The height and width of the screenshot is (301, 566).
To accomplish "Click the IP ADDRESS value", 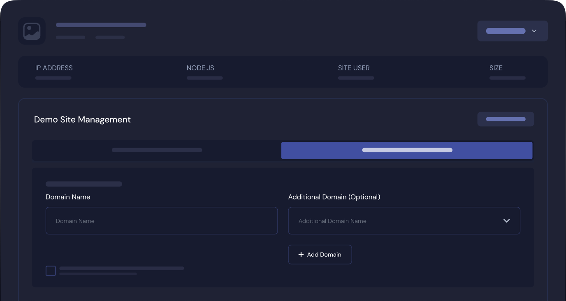I will pos(53,78).
